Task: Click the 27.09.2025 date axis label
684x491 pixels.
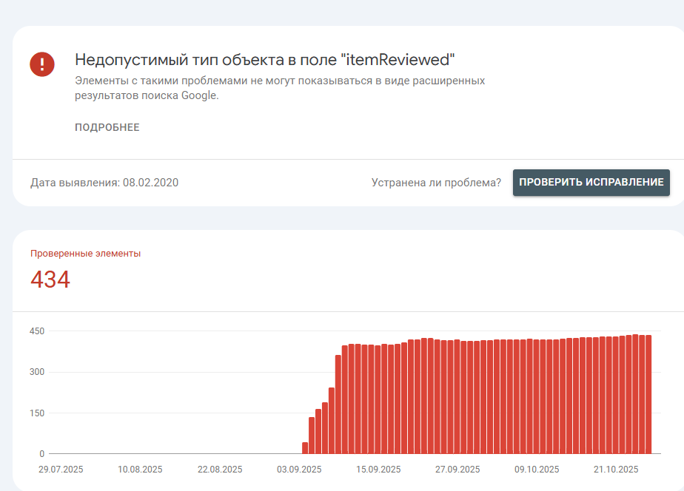Action: point(457,470)
